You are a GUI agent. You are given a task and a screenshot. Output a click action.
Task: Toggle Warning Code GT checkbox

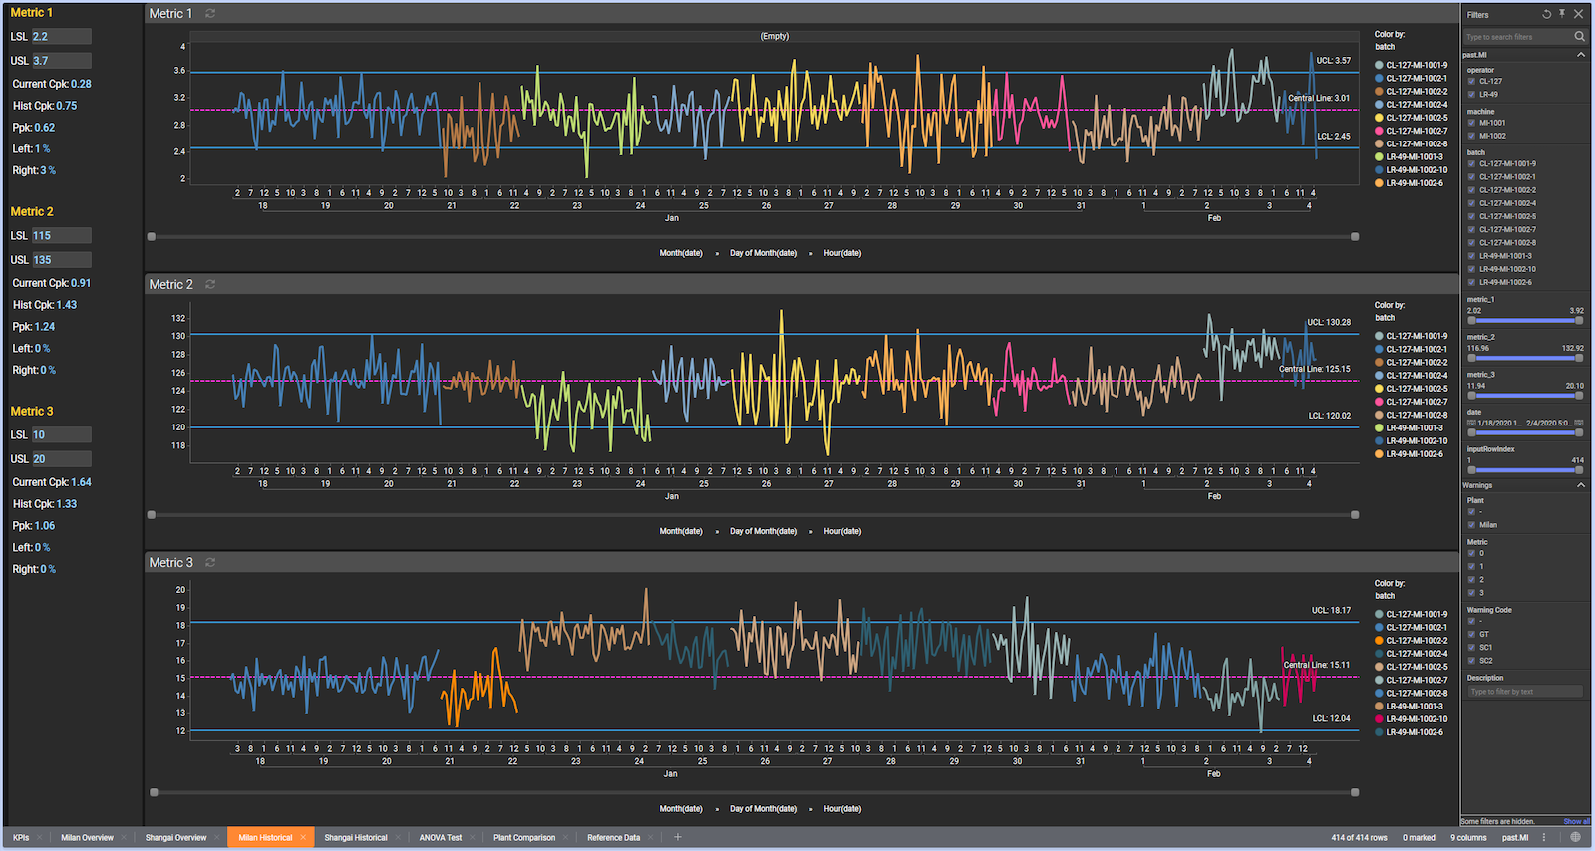(x=1471, y=634)
